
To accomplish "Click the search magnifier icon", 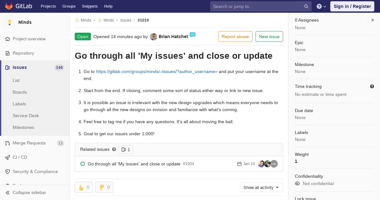I will (306, 6).
